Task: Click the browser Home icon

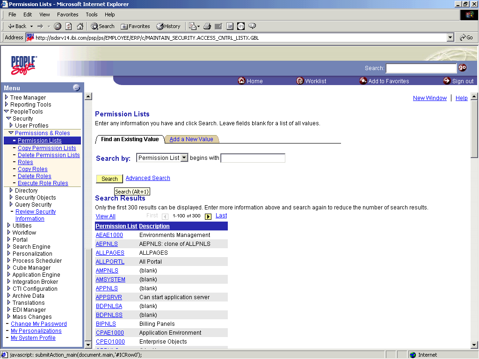Action: tap(80, 26)
